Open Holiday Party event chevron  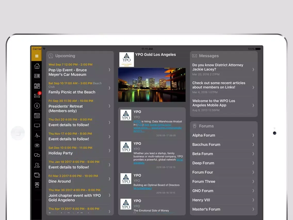[110, 151]
